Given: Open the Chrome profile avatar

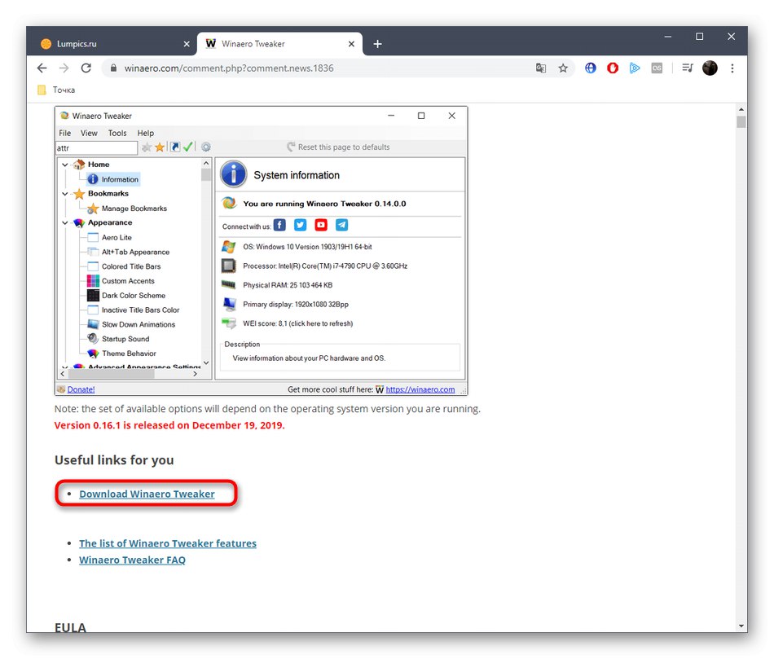Looking at the screenshot, I should tap(710, 68).
